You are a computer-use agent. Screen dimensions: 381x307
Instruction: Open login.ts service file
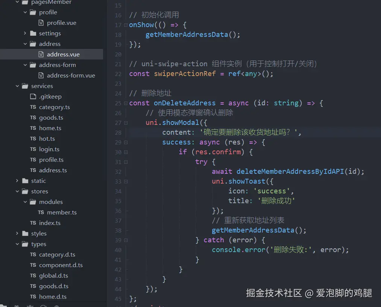coord(49,149)
